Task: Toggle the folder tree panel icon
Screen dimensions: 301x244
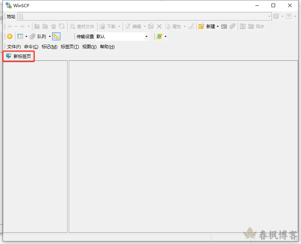Action: tap(56, 36)
